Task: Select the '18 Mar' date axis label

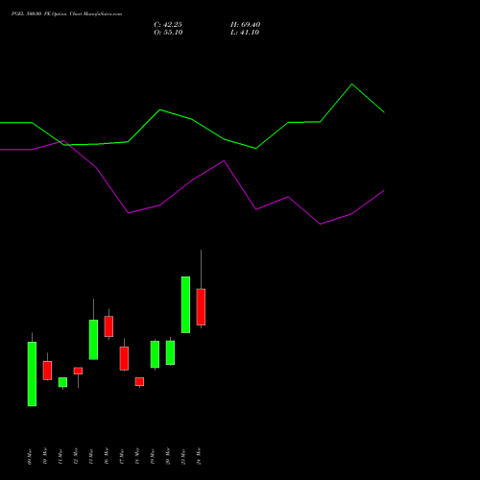Action: pyautogui.click(x=137, y=456)
